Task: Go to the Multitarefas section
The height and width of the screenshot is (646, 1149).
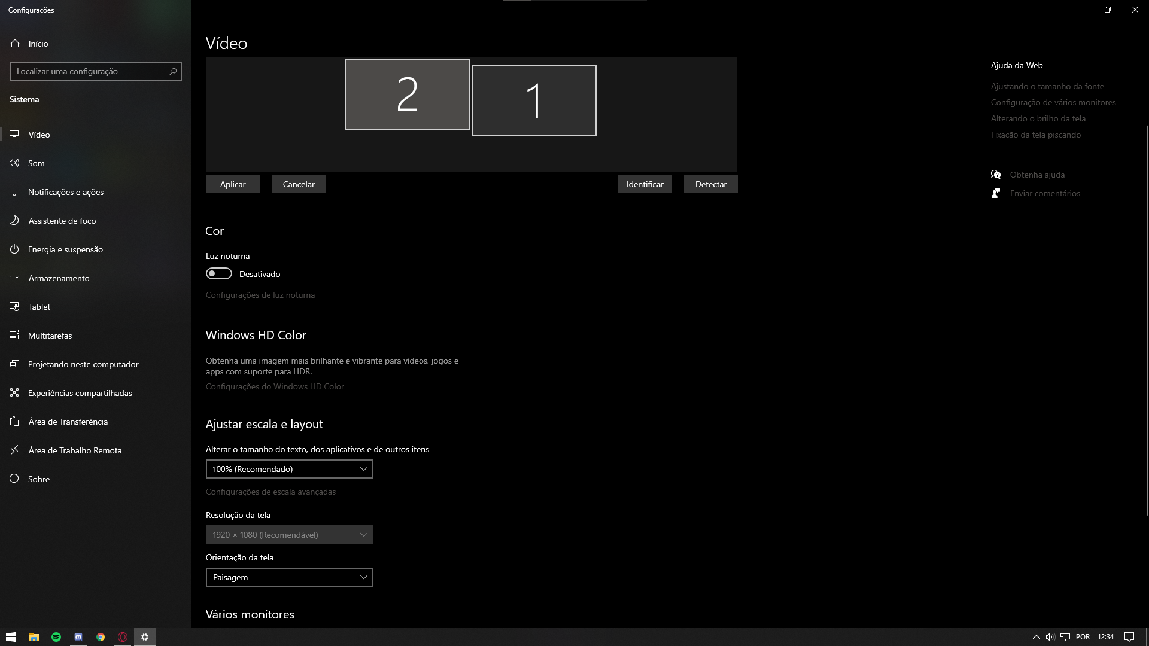Action: (50, 336)
